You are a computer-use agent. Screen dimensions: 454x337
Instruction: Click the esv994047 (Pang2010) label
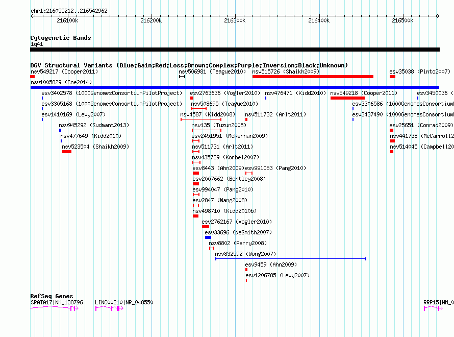[223, 189]
